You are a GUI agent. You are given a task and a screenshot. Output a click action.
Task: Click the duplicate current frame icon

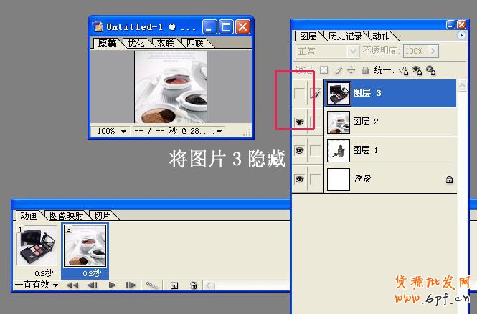pos(174,285)
